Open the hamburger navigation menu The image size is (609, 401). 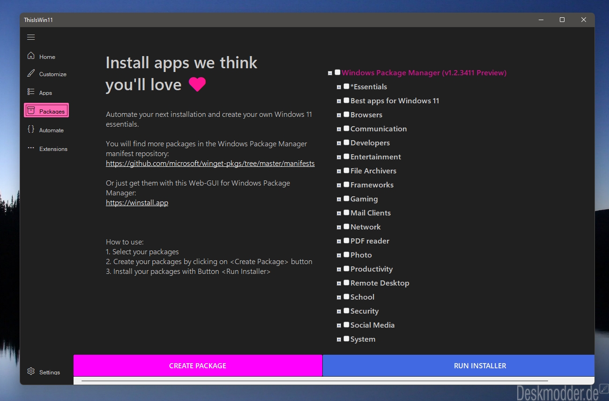point(31,37)
